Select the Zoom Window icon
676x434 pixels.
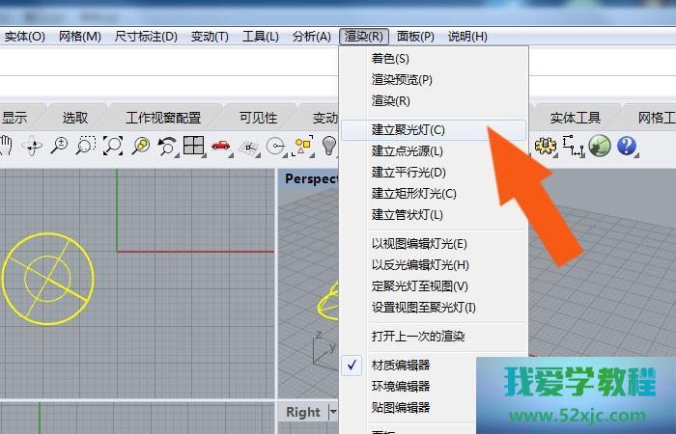pos(87,146)
